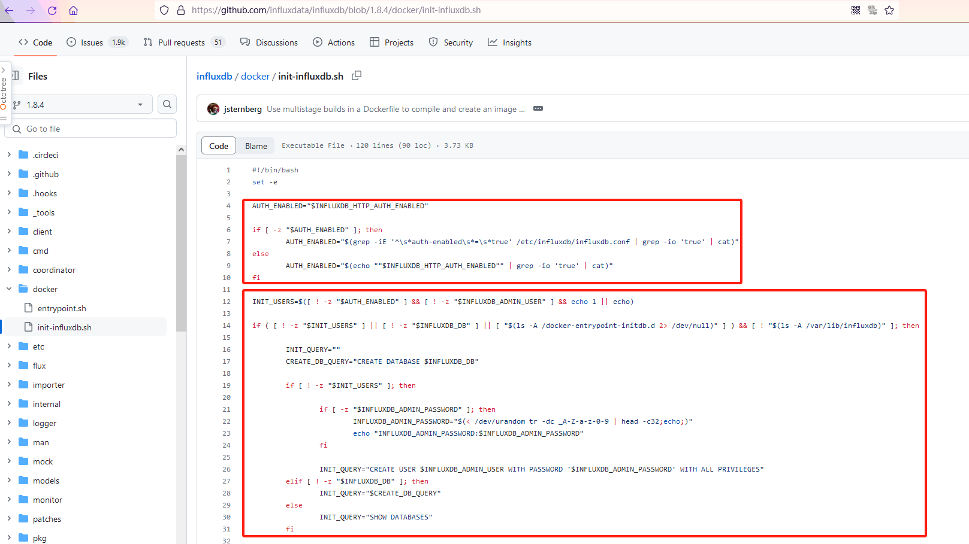969x544 pixels.
Task: Expand the client folder
Action: 9,231
